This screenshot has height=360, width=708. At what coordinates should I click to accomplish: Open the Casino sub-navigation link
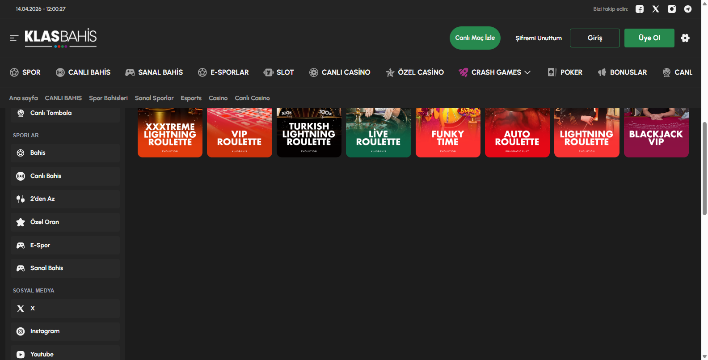point(218,98)
